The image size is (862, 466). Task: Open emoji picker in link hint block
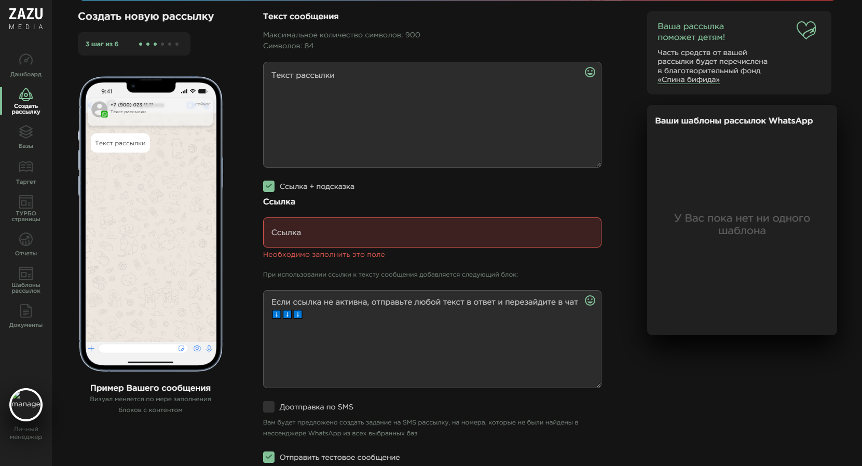pos(590,300)
